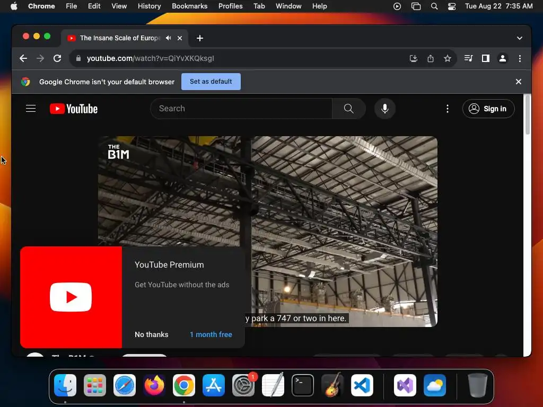Install app icon in address bar

(413, 58)
